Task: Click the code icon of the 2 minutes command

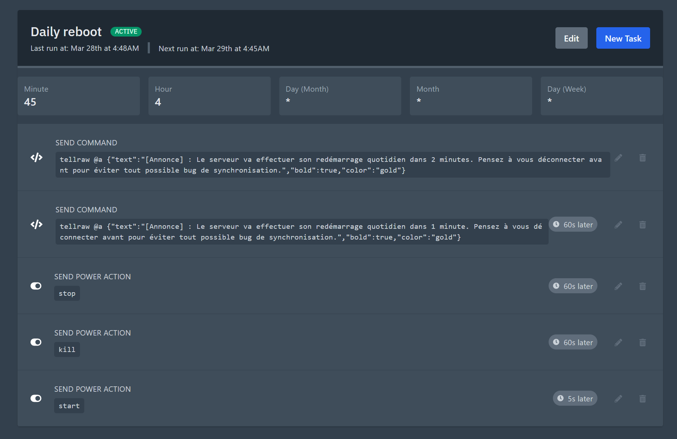Action: point(37,158)
